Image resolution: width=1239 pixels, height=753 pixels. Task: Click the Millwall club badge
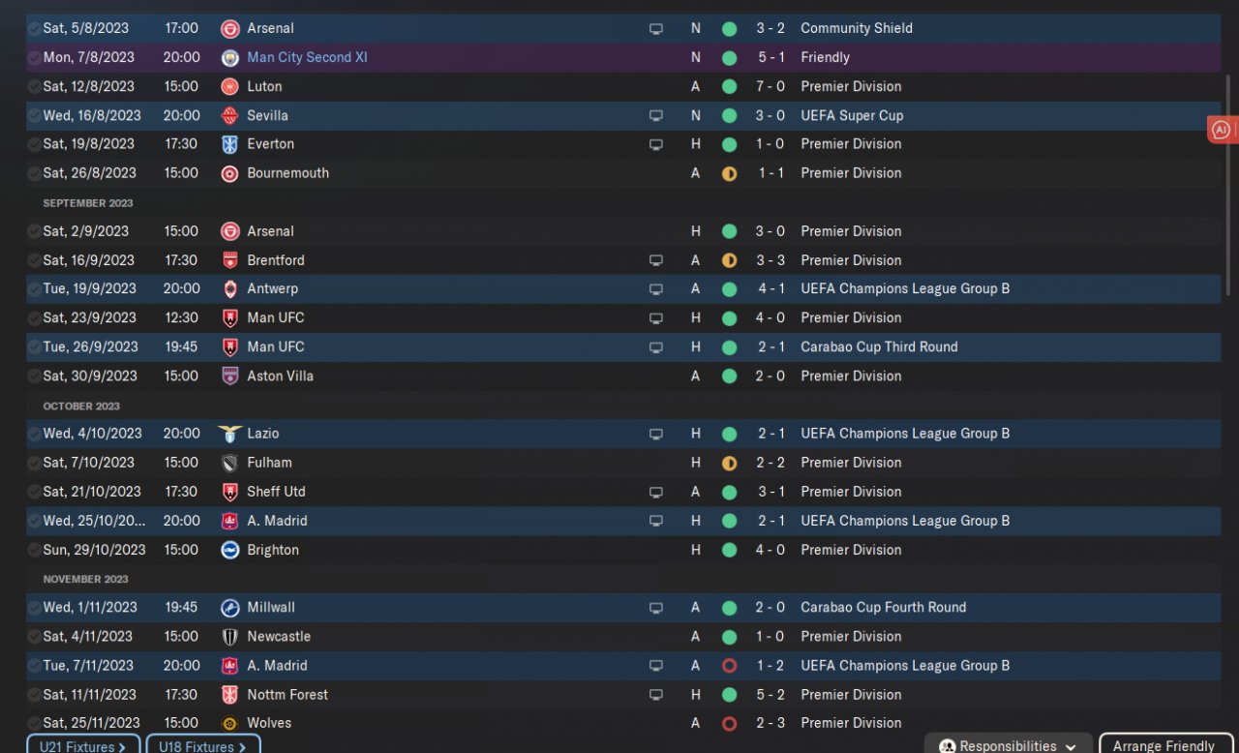pos(229,608)
